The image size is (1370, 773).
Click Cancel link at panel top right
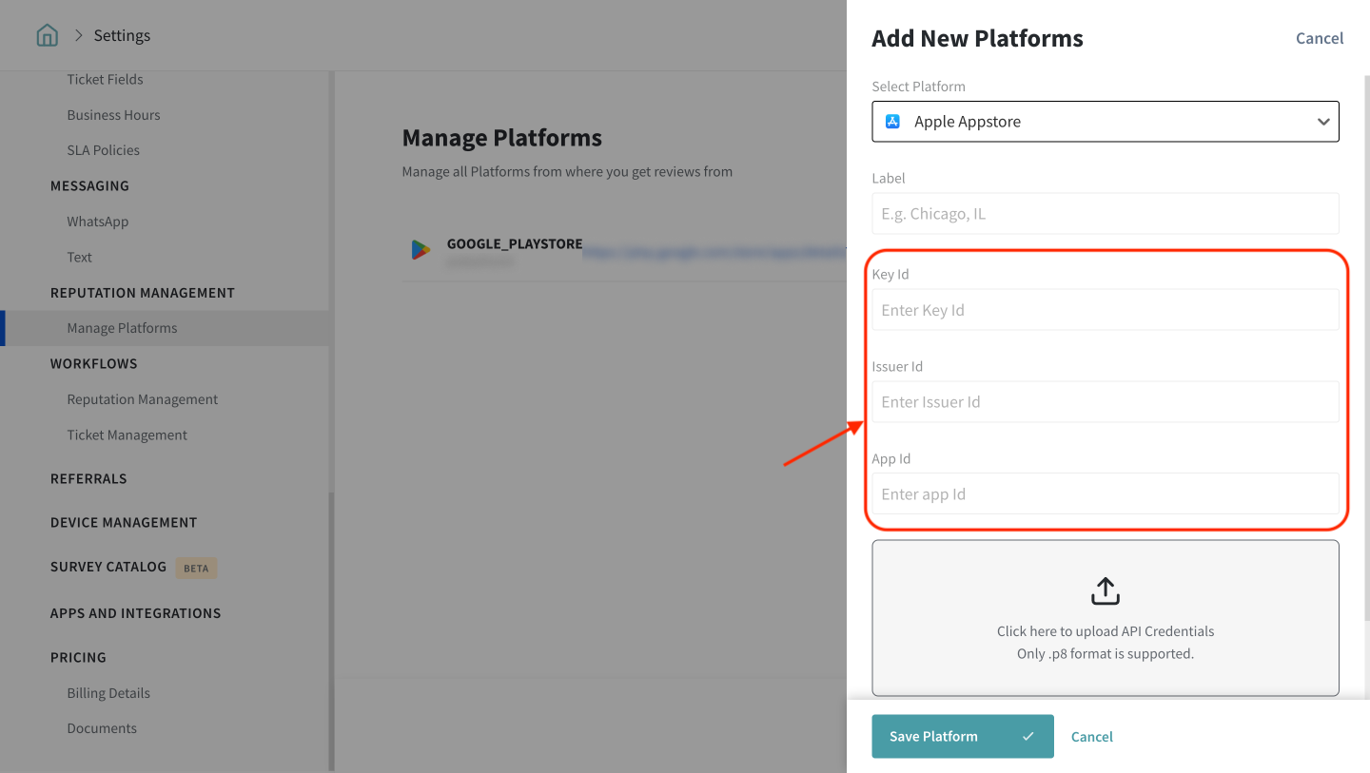(x=1319, y=38)
